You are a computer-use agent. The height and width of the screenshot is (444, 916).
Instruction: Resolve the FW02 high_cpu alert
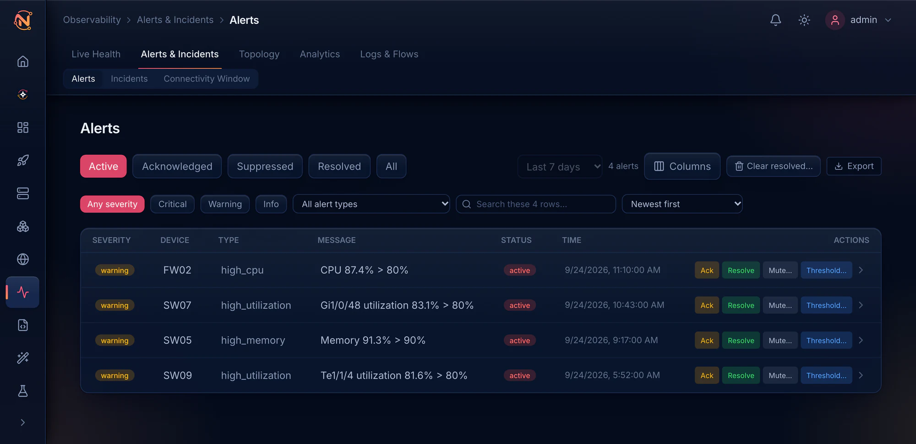(741, 270)
